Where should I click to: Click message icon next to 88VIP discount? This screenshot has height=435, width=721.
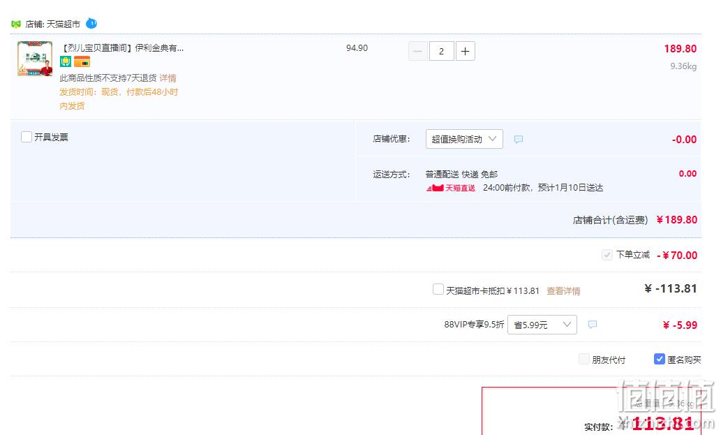[593, 325]
